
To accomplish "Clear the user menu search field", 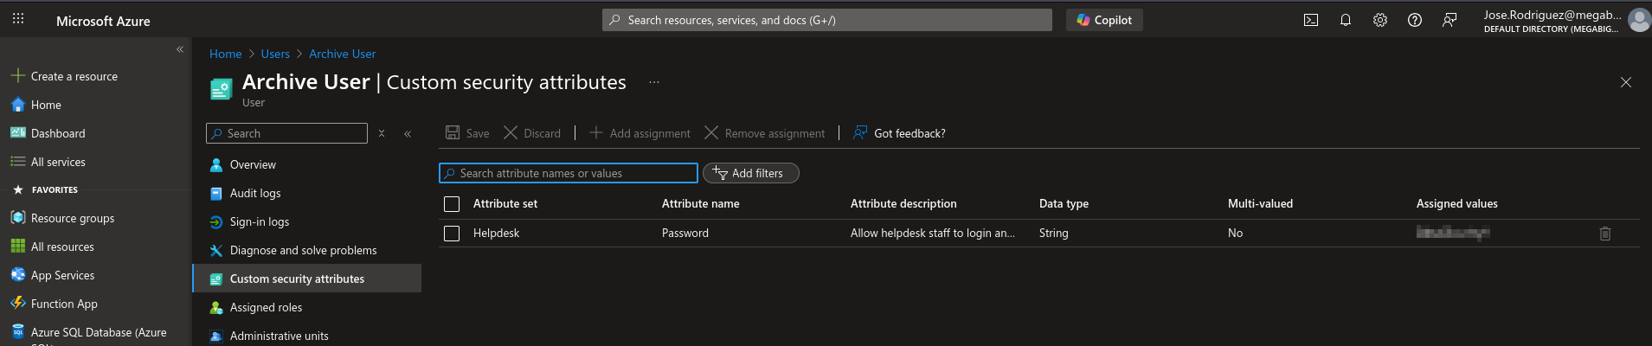I will point(382,133).
